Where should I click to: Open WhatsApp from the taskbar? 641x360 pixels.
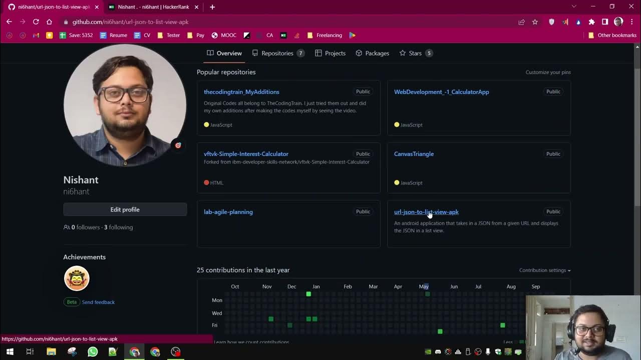(x=93, y=352)
